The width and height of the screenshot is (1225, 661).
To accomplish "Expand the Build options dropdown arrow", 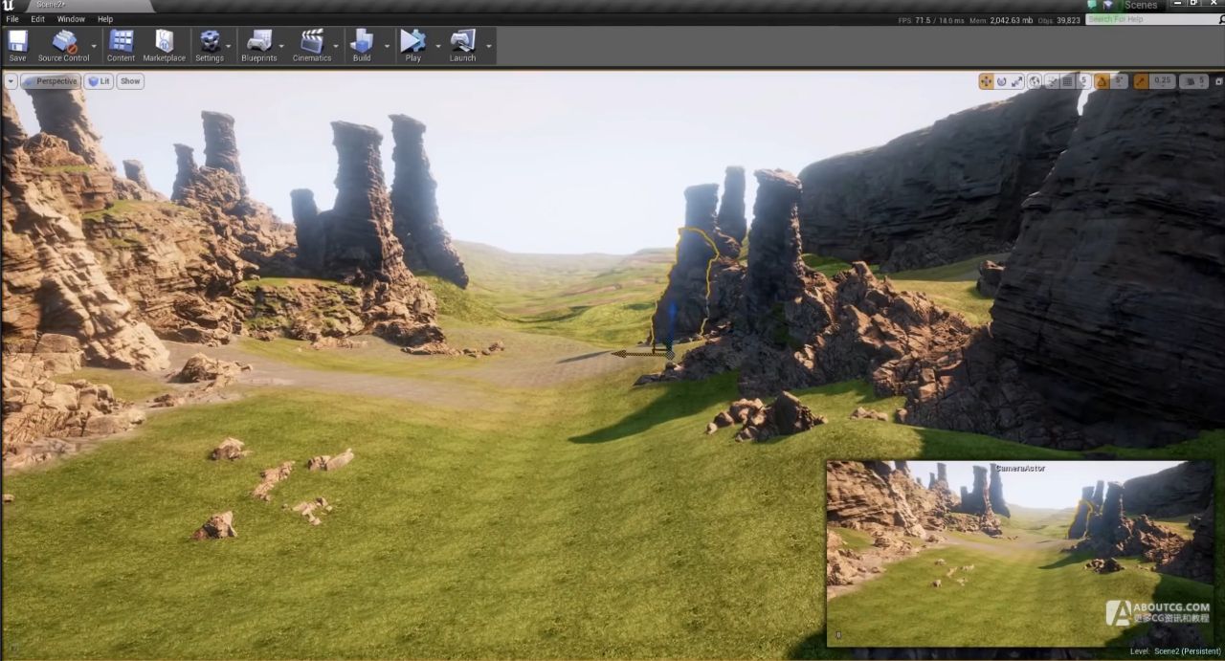I will tap(388, 46).
